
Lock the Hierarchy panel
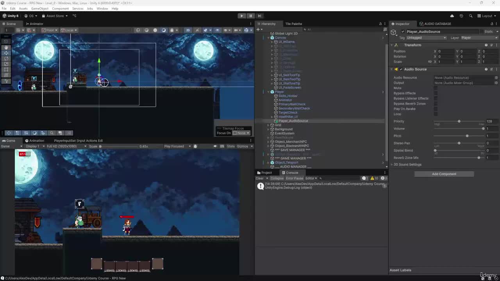(380, 24)
